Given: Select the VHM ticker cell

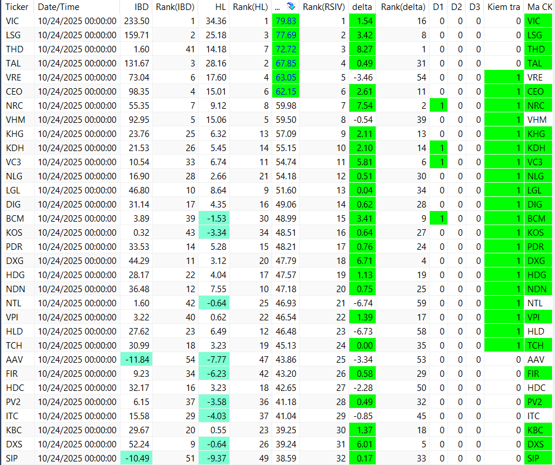Looking at the screenshot, I should point(18,119).
